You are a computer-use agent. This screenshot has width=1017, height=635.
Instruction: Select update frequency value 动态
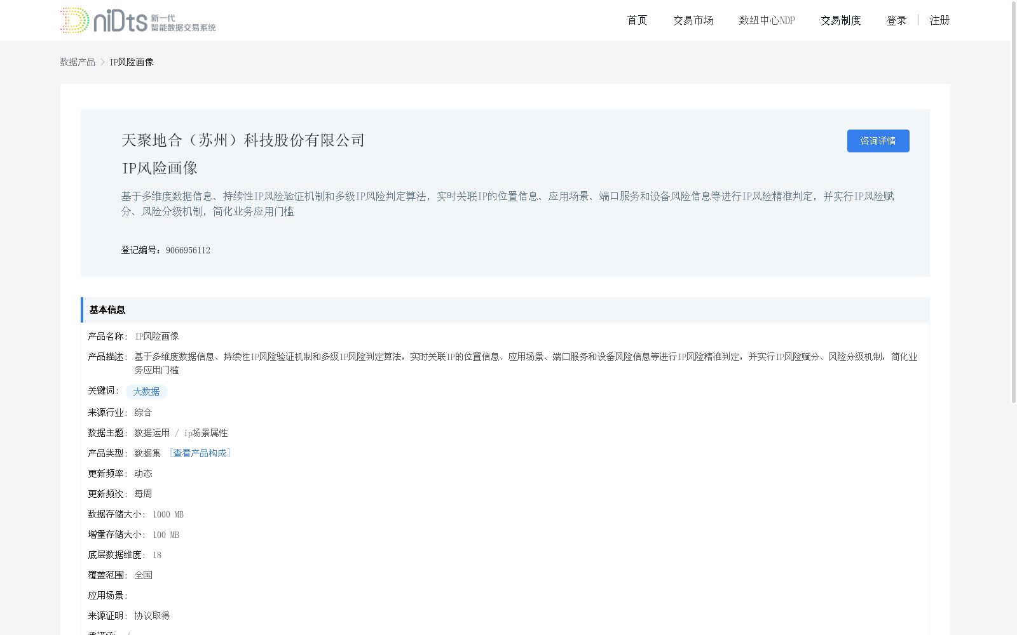143,473
